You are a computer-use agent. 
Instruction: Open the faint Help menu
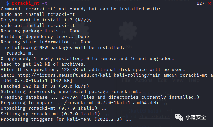coord(194,80)
